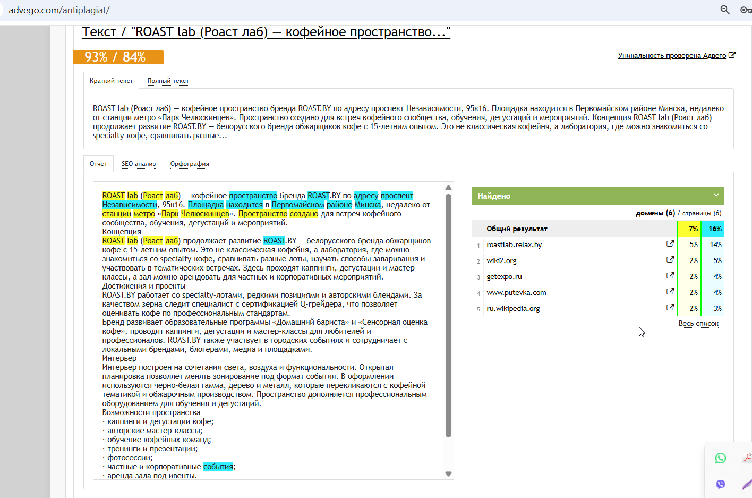Switch to the Полный текст tab
Image resolution: width=752 pixels, height=498 pixels.
pos(168,81)
